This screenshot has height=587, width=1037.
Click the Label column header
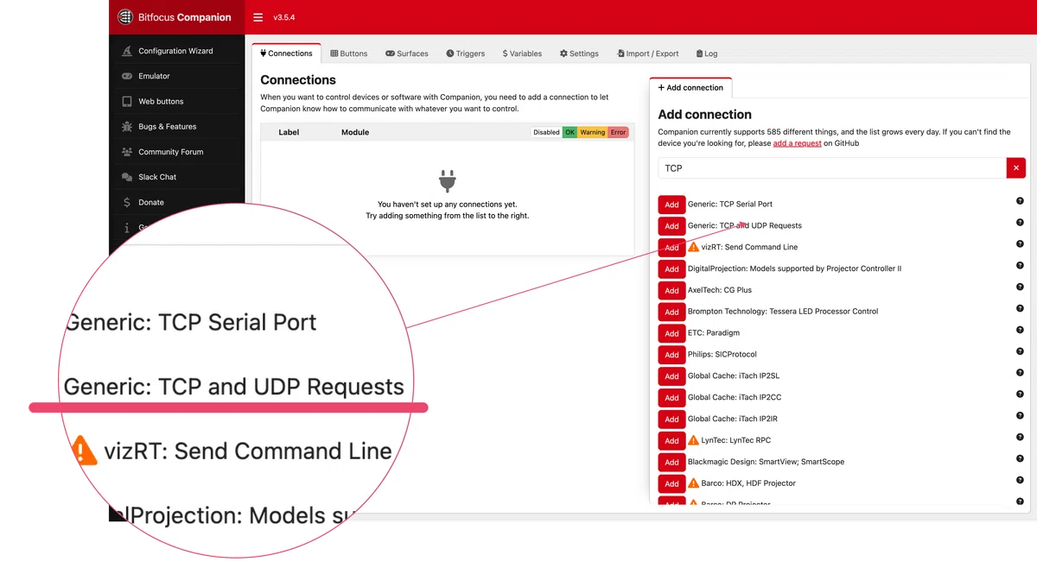click(x=289, y=132)
